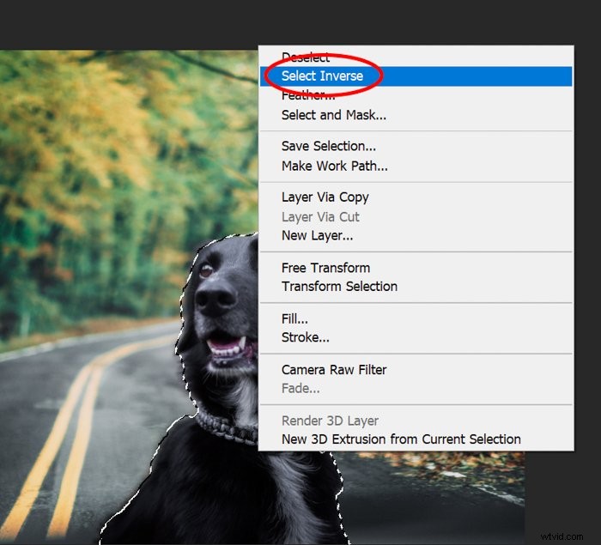Select Free Transform
This screenshot has height=545, width=601.
[x=416, y=268]
